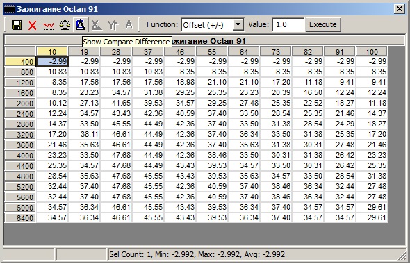Select the column header 91
The width and height of the screenshot is (410, 264).
pos(339,51)
